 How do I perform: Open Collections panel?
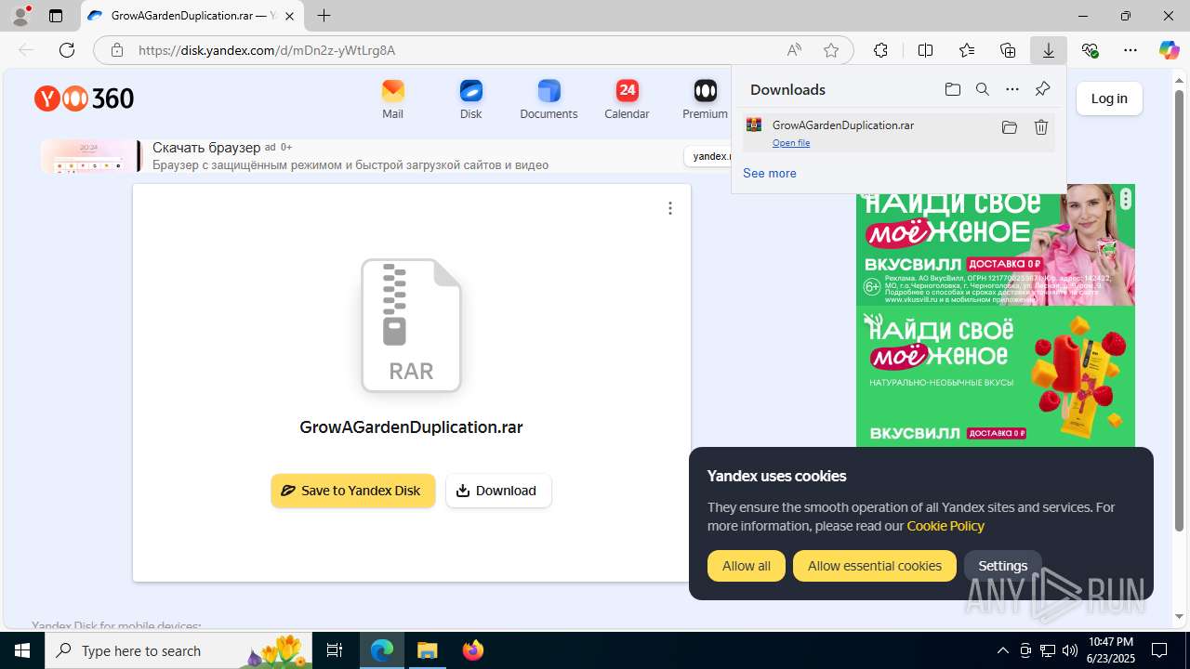(x=1008, y=50)
